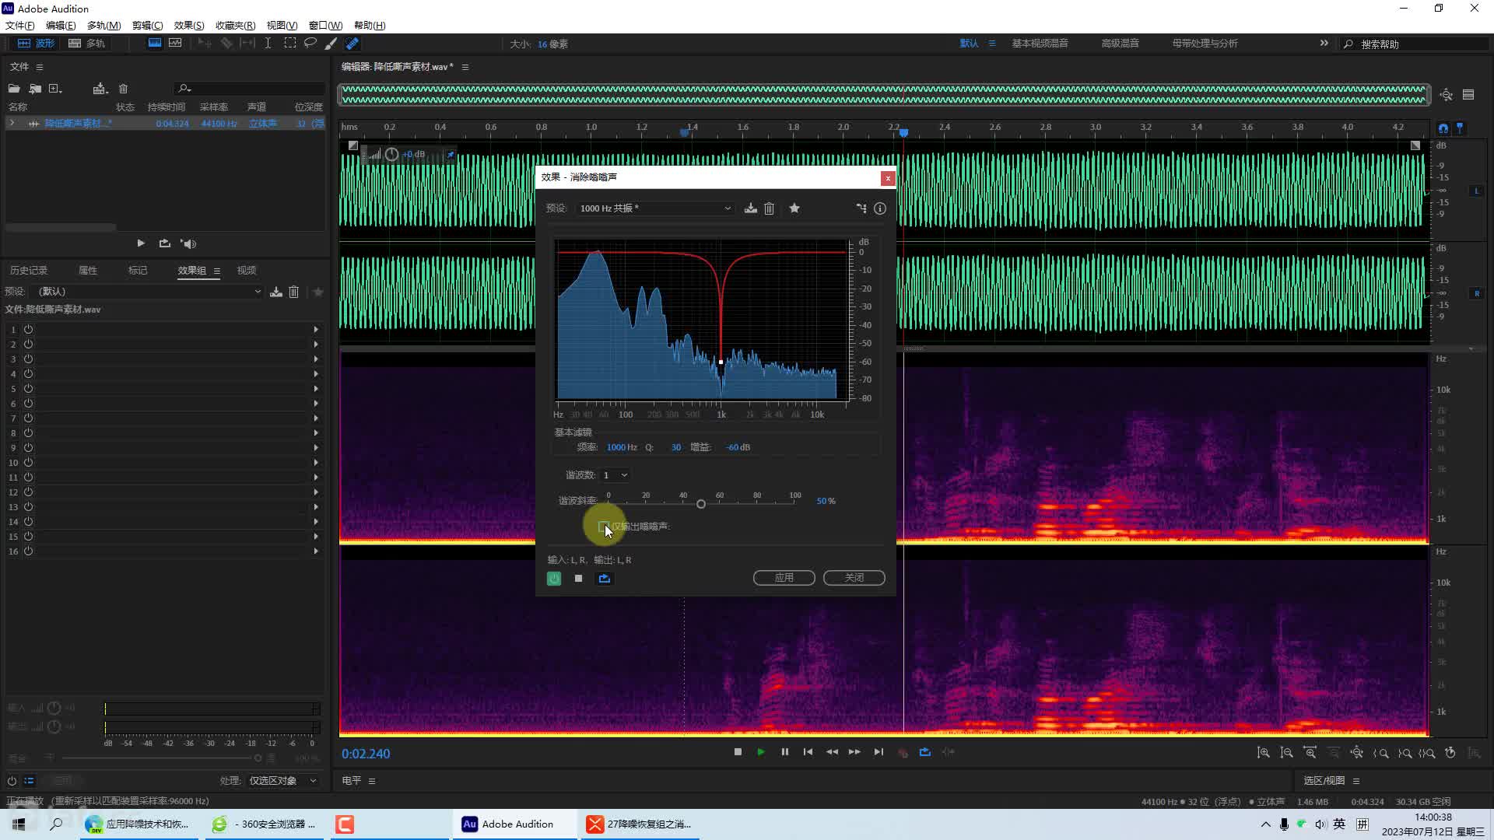Toggle power for effect slot 3
The image size is (1494, 840).
(x=28, y=359)
